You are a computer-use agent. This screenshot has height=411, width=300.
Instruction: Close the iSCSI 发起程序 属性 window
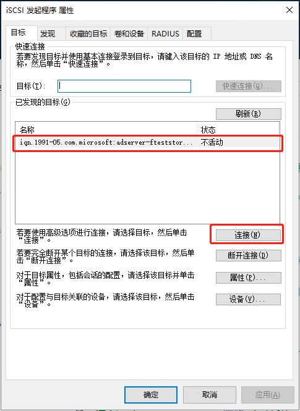[289, 11]
